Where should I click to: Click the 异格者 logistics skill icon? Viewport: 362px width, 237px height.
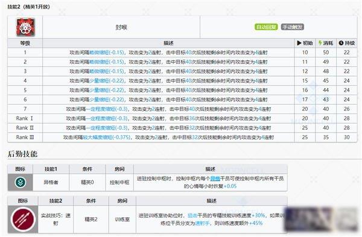(x=21, y=182)
